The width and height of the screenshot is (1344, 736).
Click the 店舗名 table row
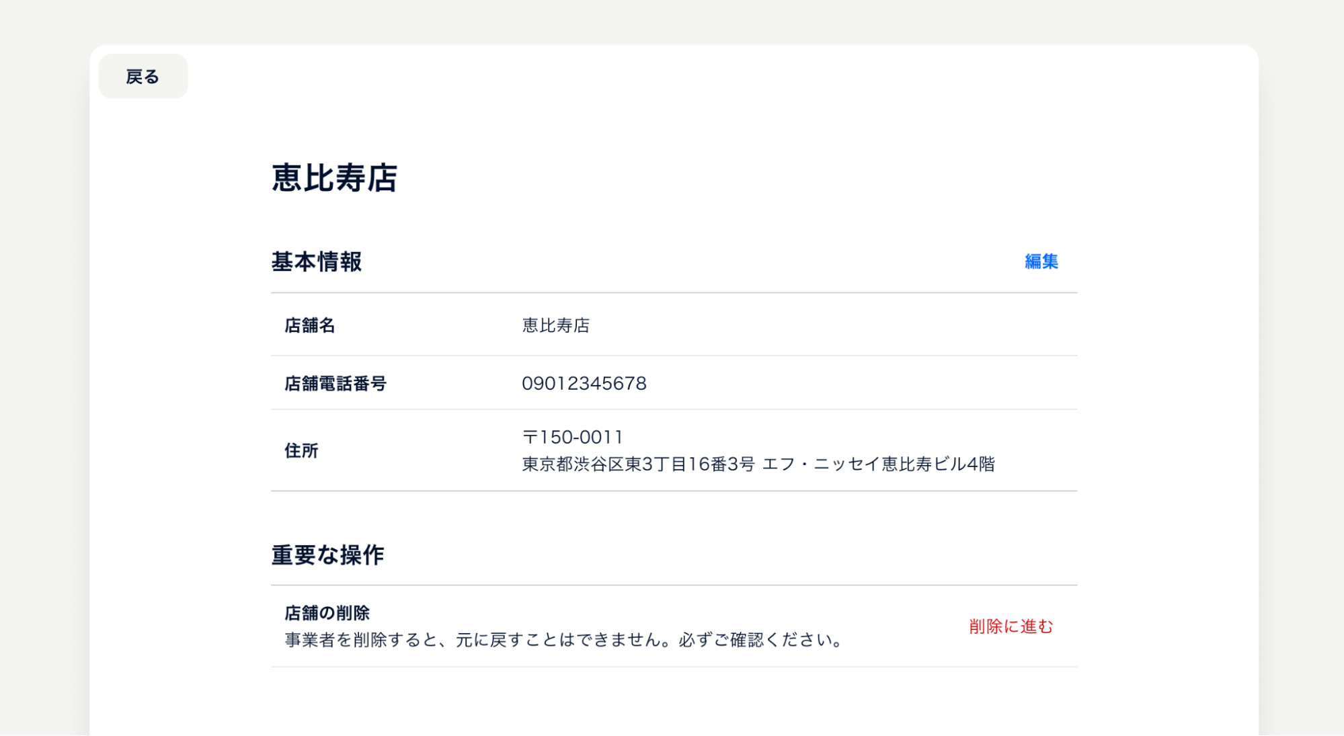pos(672,325)
